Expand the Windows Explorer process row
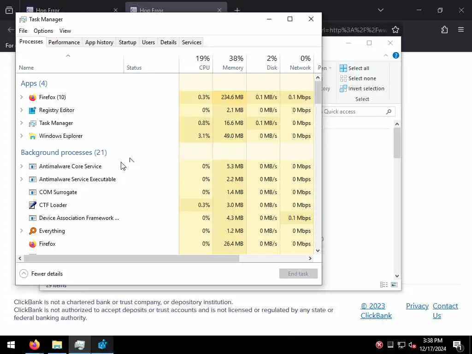The width and height of the screenshot is (472, 354). click(22, 136)
